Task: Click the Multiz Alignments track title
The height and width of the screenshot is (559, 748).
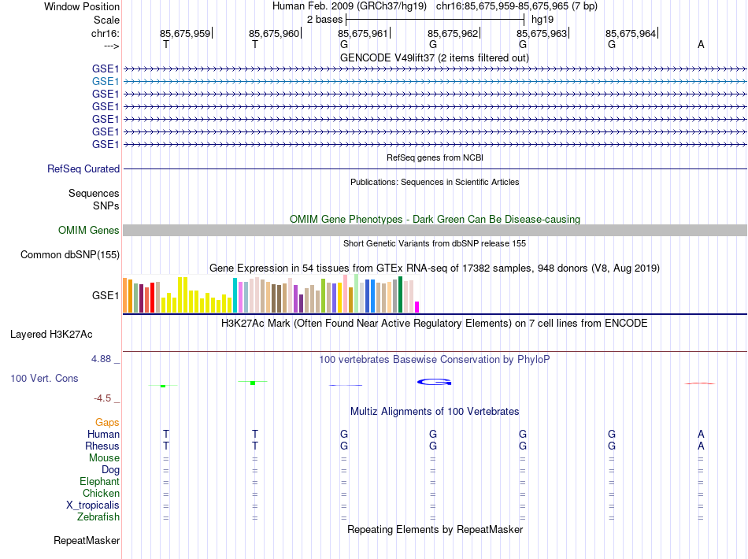Action: [x=435, y=412]
